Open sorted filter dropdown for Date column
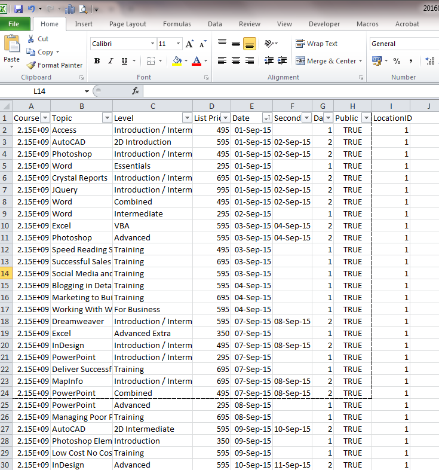Image resolution: width=439 pixels, height=470 pixels. pyautogui.click(x=267, y=118)
